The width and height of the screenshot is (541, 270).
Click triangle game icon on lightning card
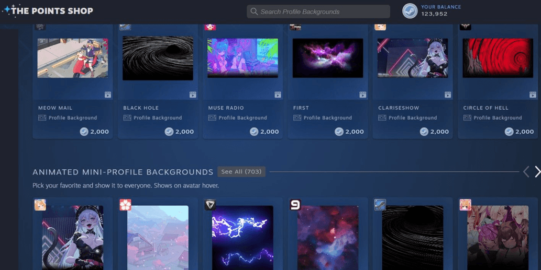point(210,205)
